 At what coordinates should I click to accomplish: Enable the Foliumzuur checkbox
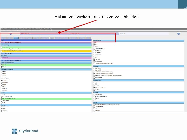click(94, 76)
